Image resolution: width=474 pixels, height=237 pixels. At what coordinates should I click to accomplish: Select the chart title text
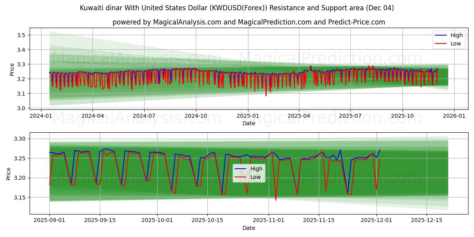[237, 8]
